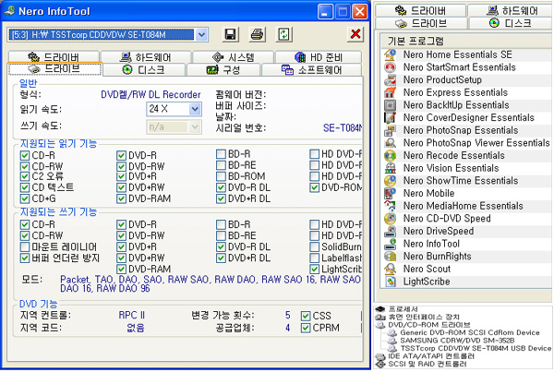
Task: Select 기본 프로그램 list header
Action: (465, 41)
